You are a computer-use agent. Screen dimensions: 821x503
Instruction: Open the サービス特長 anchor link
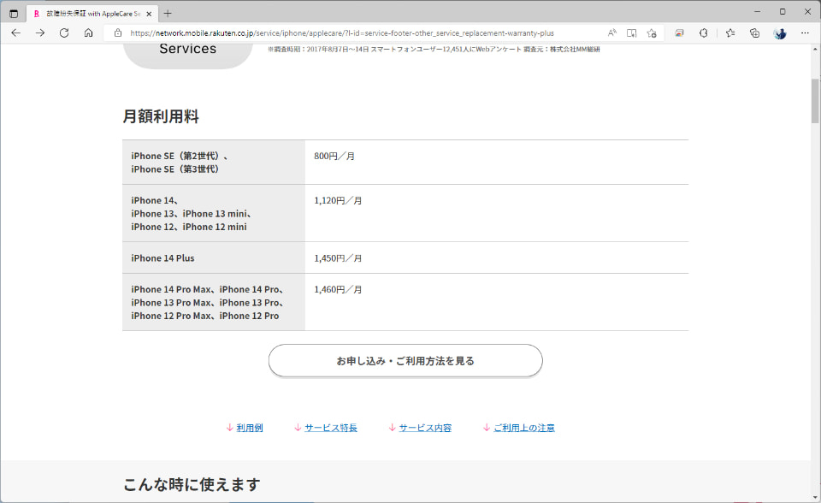[x=331, y=427]
